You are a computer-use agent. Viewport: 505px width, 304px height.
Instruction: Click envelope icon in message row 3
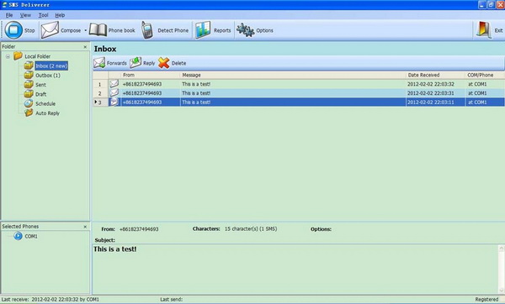pos(114,102)
